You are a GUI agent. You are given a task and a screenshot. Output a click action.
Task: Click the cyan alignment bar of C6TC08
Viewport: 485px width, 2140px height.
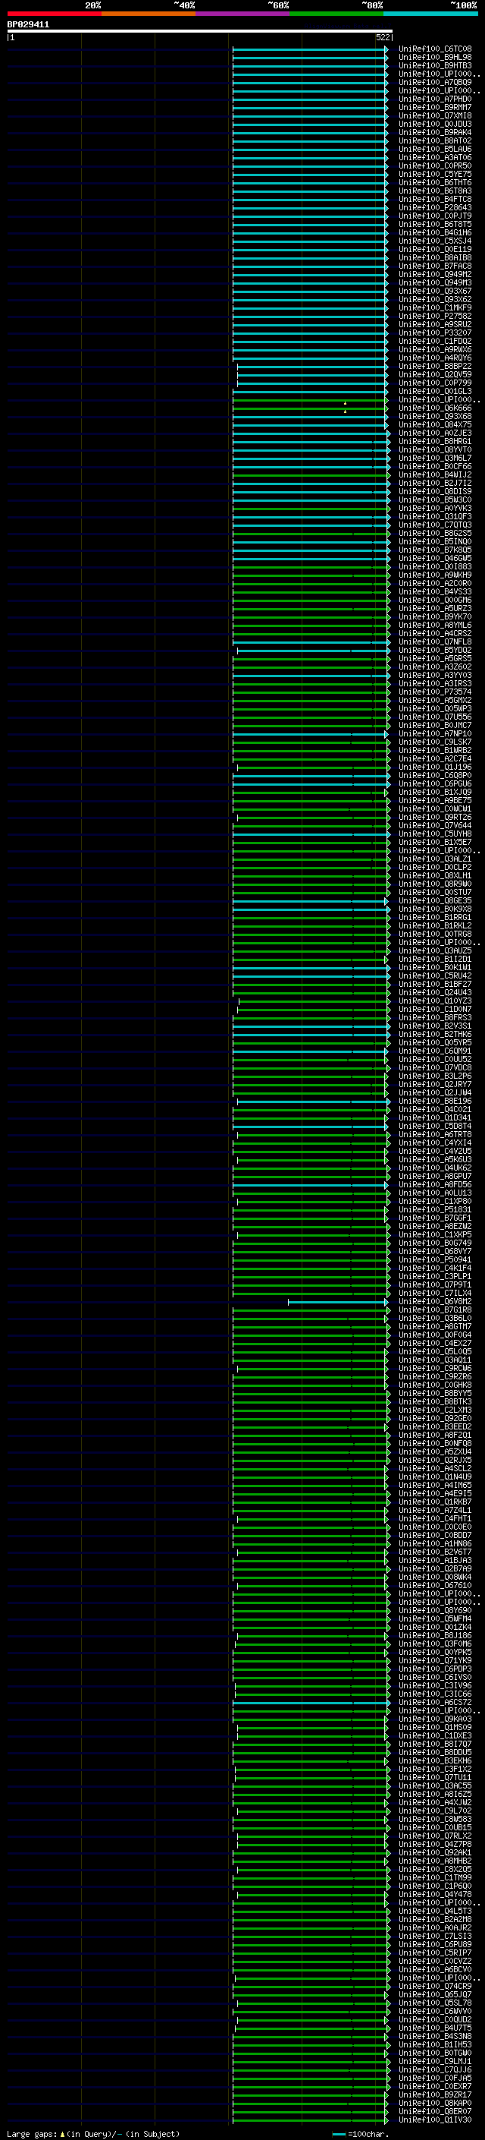point(310,49)
